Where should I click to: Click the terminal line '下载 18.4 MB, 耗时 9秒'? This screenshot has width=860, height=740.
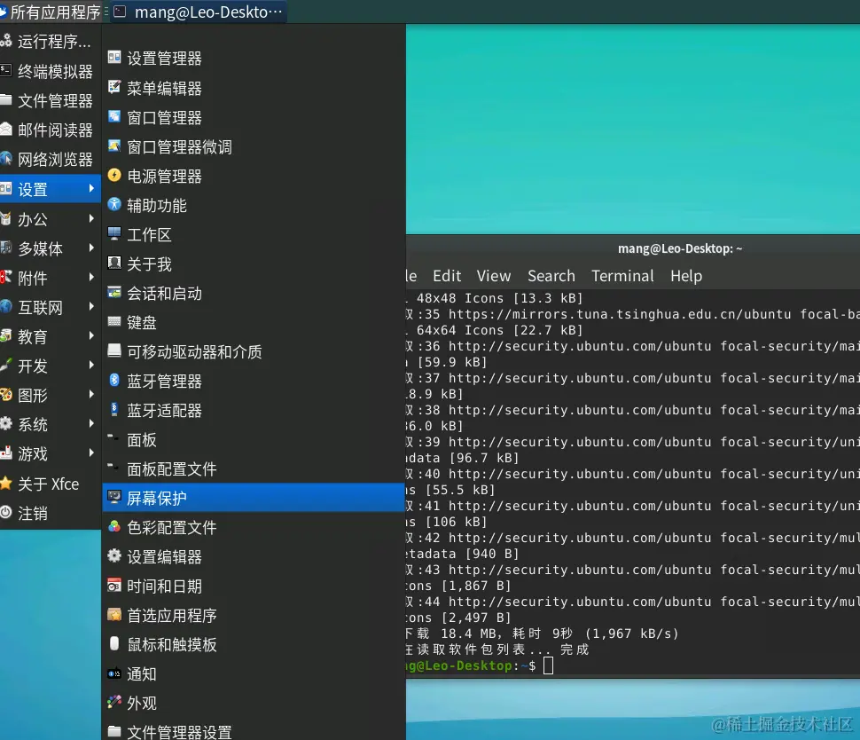[x=489, y=634]
